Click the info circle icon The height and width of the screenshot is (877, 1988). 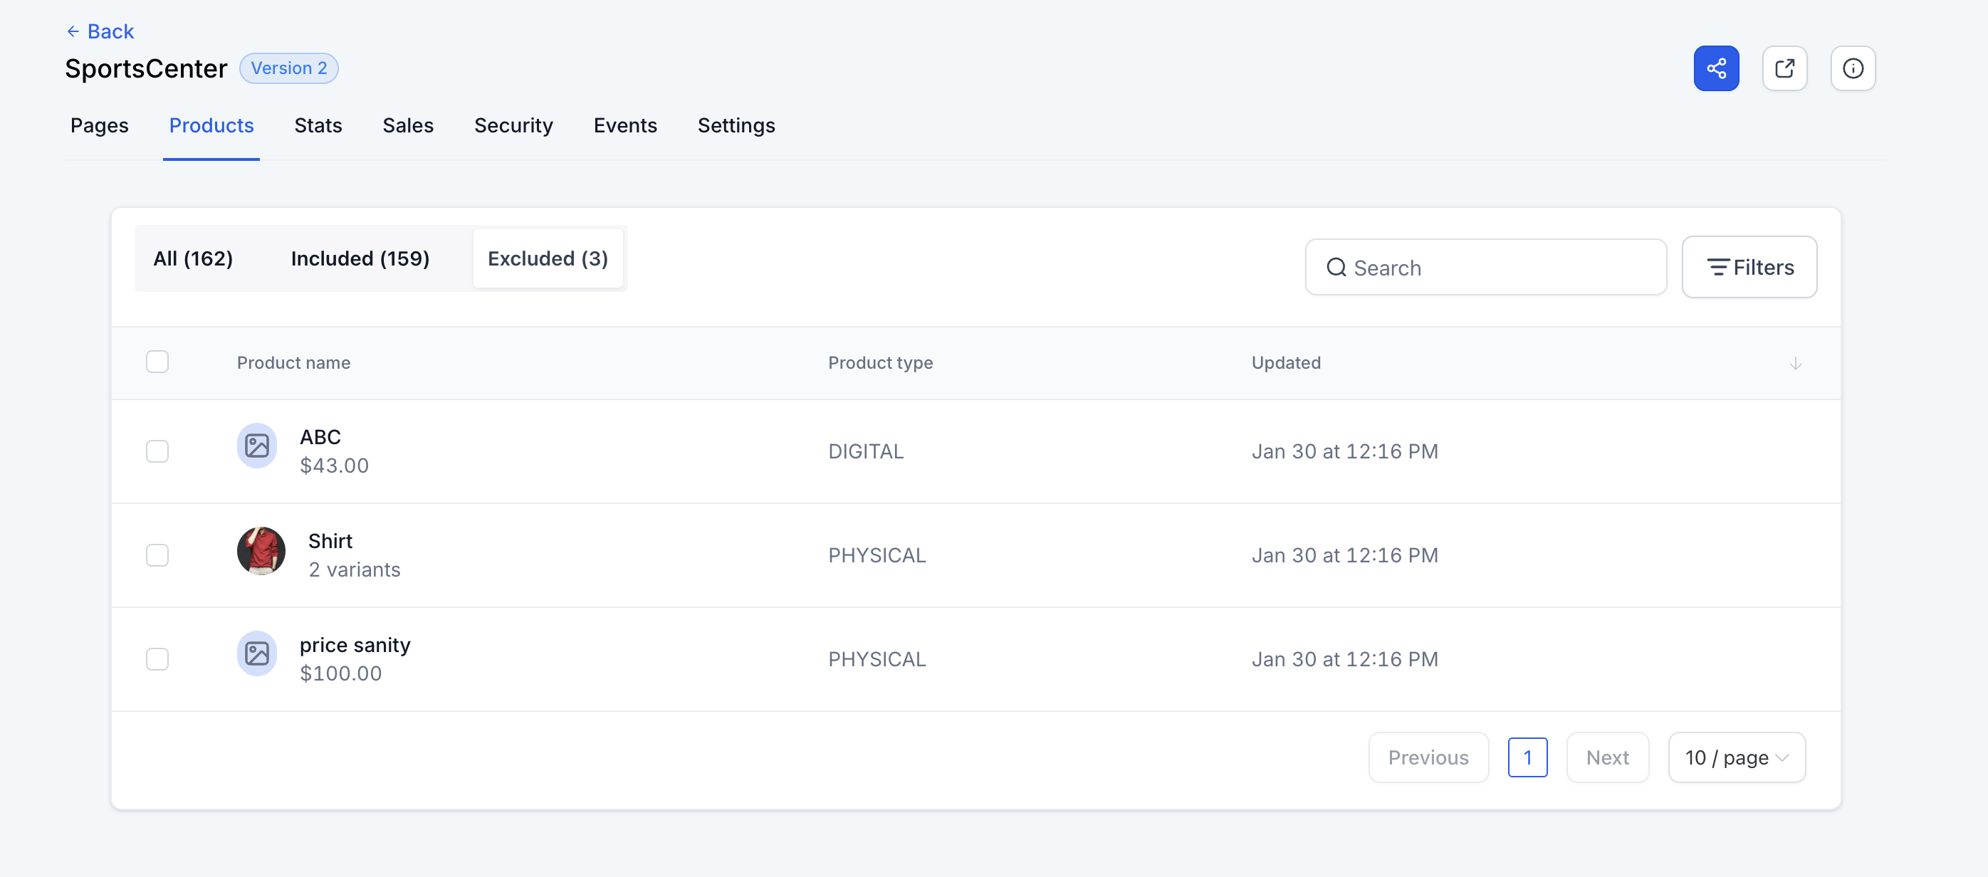(x=1852, y=68)
